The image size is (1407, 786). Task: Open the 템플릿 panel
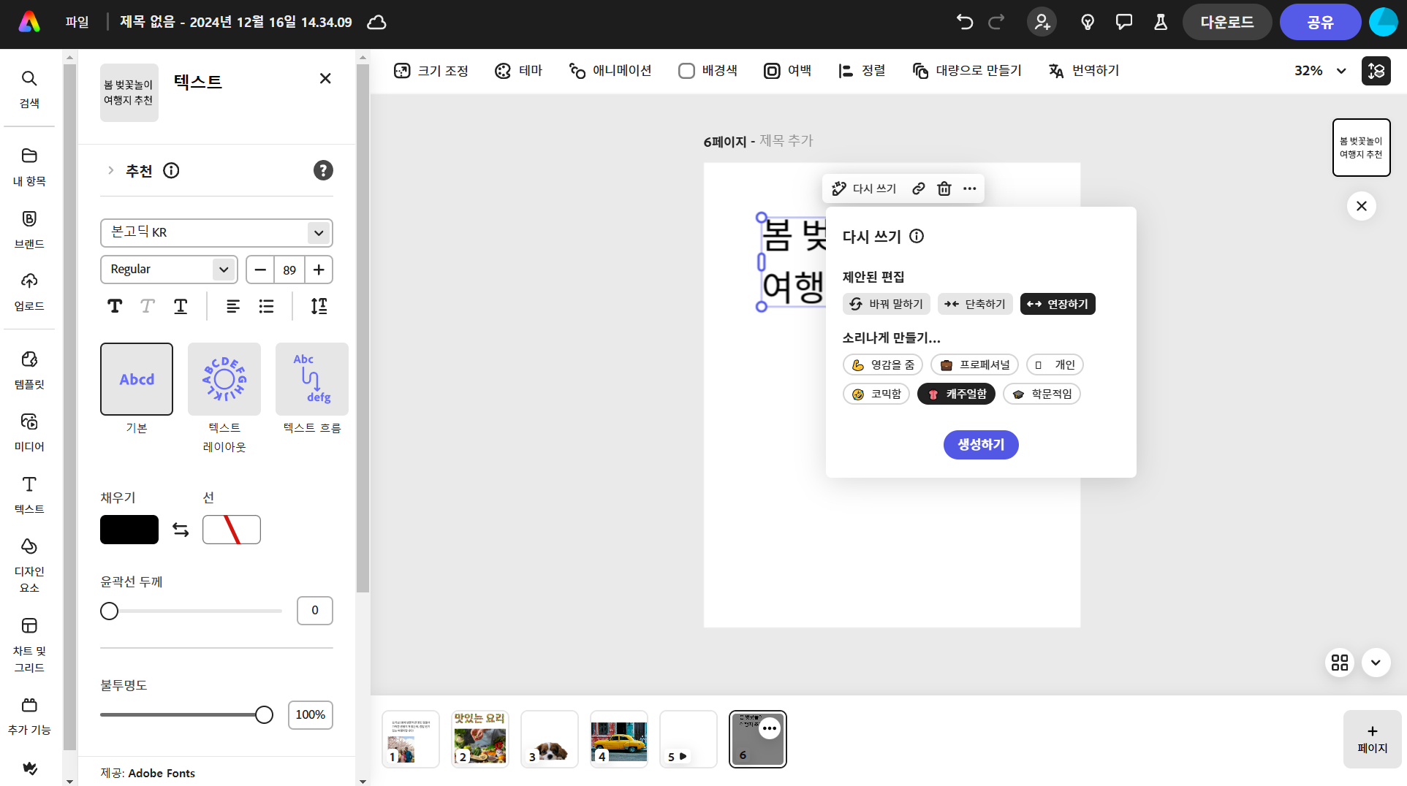click(x=29, y=370)
